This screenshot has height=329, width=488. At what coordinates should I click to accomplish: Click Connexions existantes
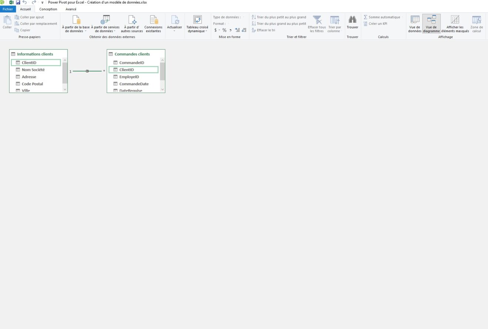[153, 24]
